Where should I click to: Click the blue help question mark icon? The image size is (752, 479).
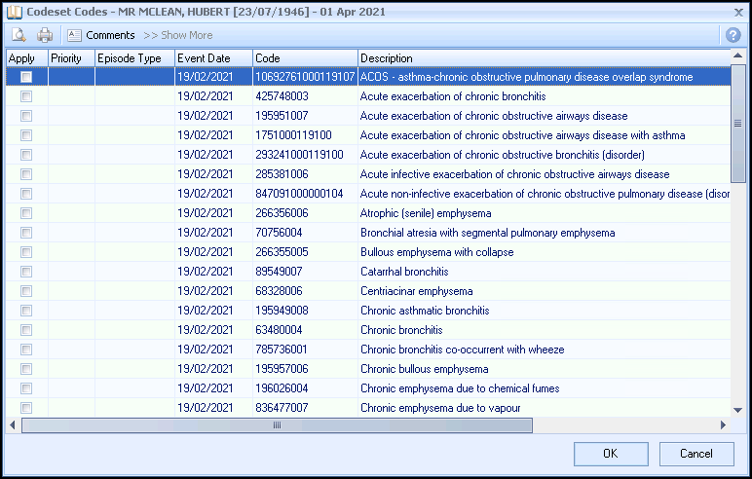pos(733,35)
